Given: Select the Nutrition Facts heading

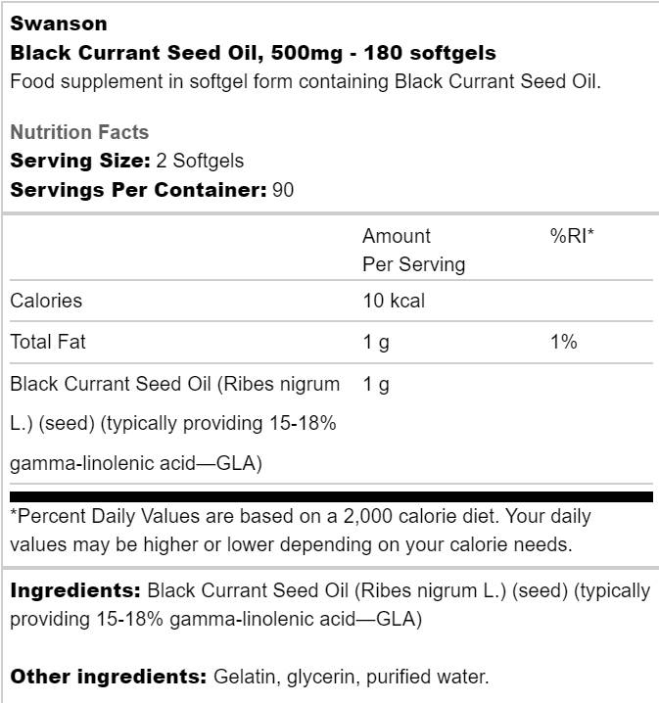Looking at the screenshot, I should click(79, 132).
